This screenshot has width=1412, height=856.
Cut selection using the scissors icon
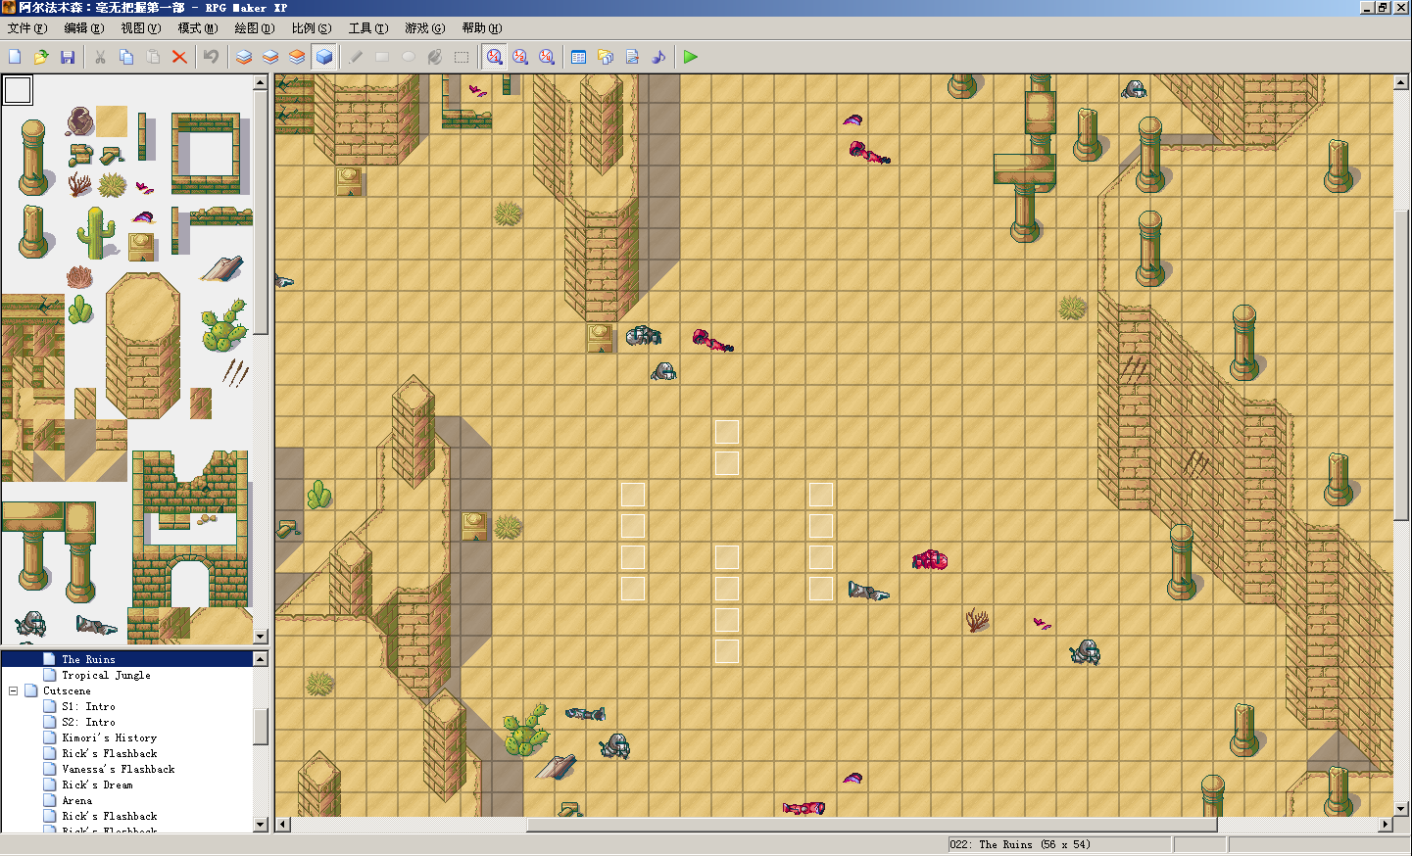(x=100, y=57)
